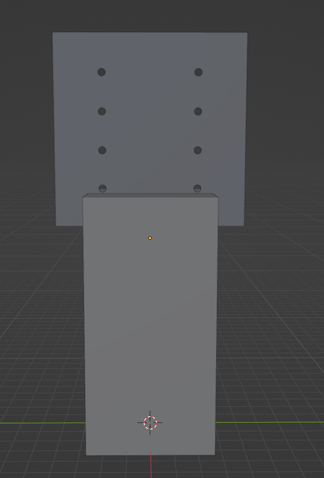
Task: Click the bottom-right hole just above the box
Action: pyautogui.click(x=197, y=188)
